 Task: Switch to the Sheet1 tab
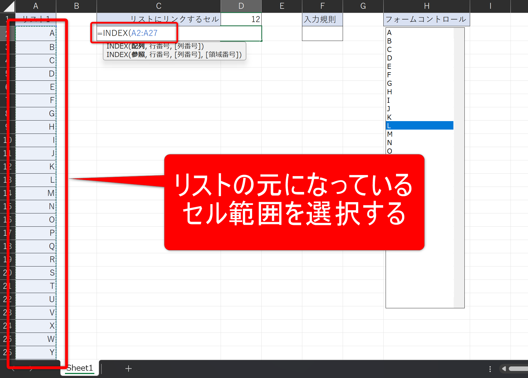pyautogui.click(x=80, y=368)
